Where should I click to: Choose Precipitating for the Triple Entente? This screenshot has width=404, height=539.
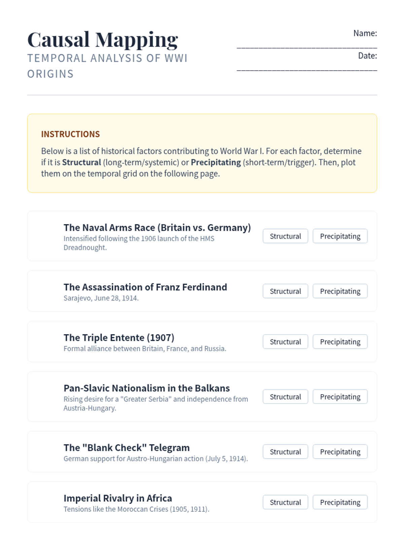coord(340,342)
